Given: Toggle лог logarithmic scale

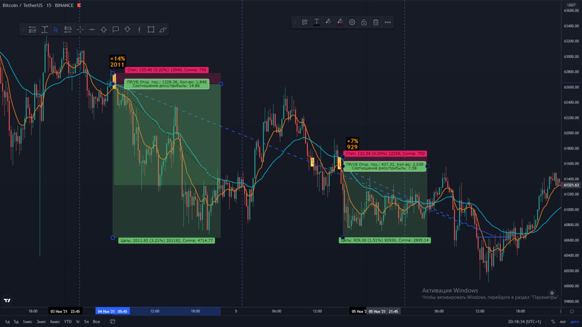Looking at the screenshot, I should tap(563, 322).
